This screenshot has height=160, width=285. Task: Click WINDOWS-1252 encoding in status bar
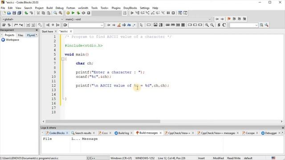click(x=145, y=158)
